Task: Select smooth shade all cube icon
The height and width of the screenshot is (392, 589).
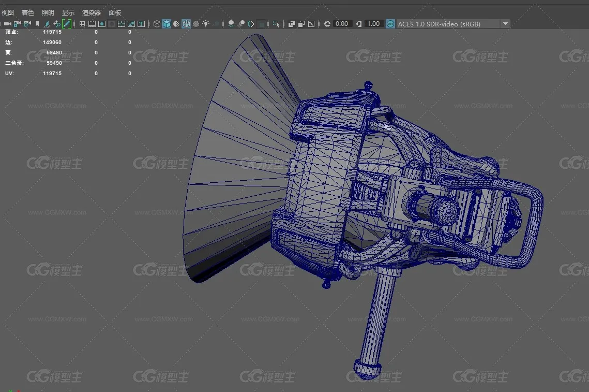Action: [x=167, y=24]
